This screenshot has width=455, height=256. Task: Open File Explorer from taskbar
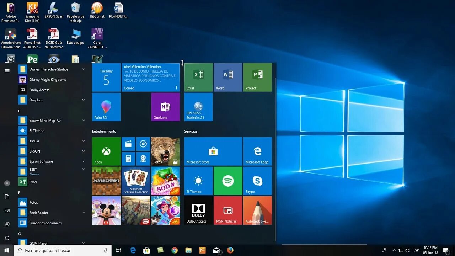pos(188,250)
